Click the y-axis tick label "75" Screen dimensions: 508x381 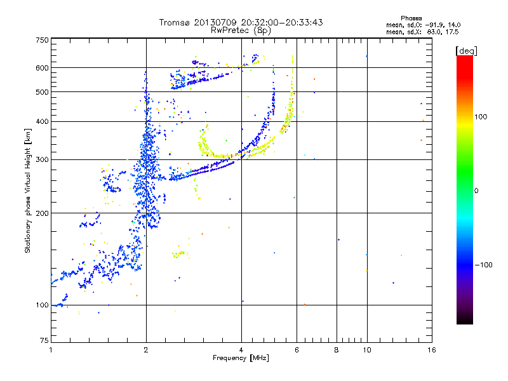click(44, 340)
